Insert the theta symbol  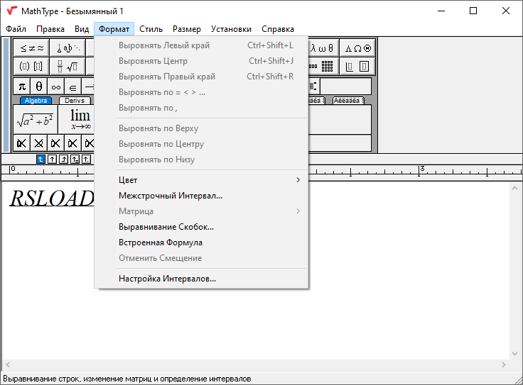[38, 87]
